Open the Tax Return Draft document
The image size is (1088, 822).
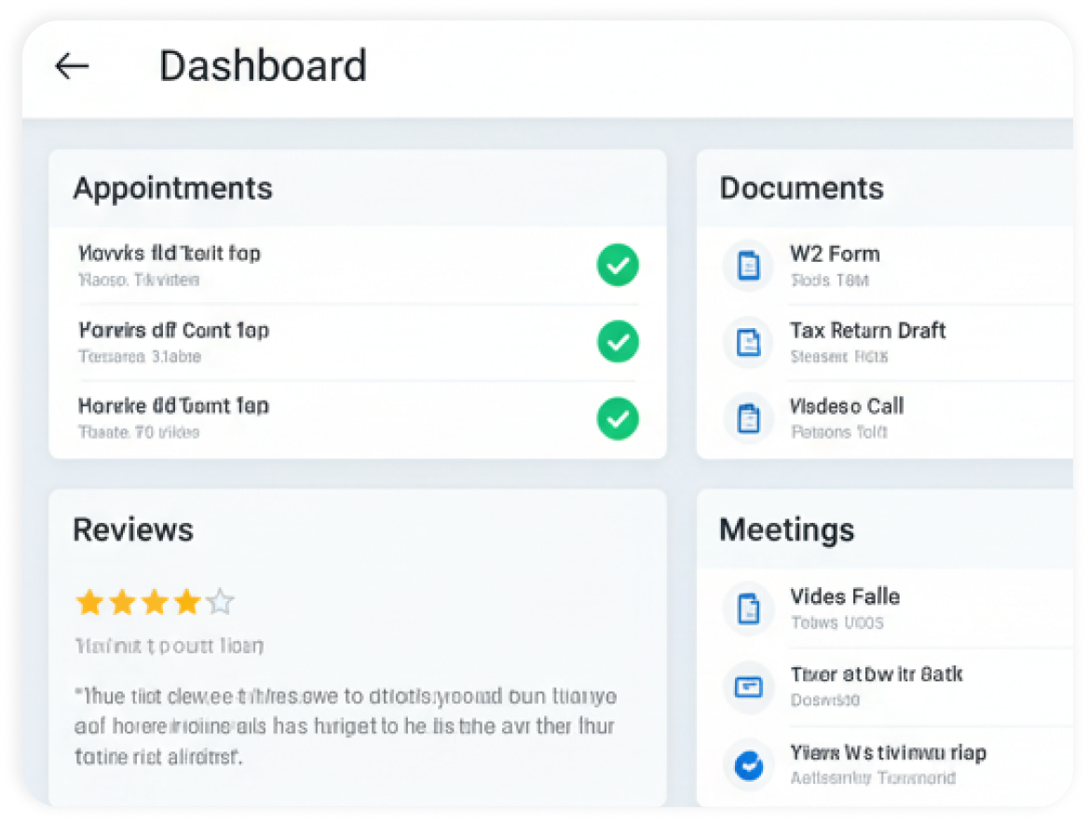[x=867, y=331]
